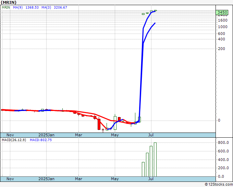Click the 2025Jan label on MACD axis

click(46, 179)
